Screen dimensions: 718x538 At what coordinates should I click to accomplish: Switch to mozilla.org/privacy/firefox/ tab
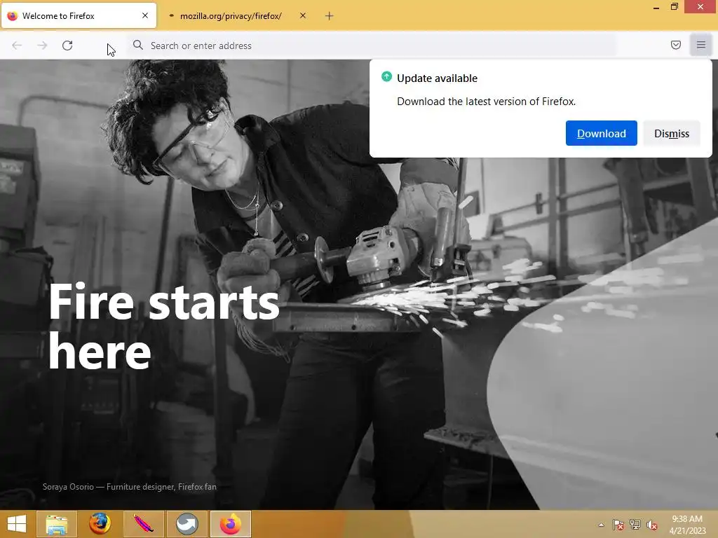point(236,15)
